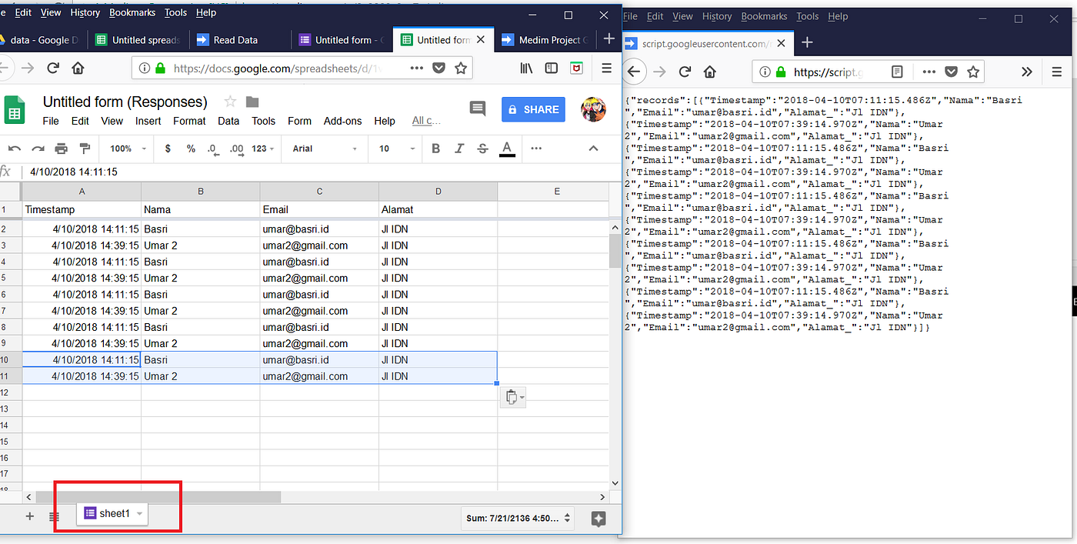Click the SHARE button
This screenshot has height=544, width=1077.
pyautogui.click(x=533, y=109)
